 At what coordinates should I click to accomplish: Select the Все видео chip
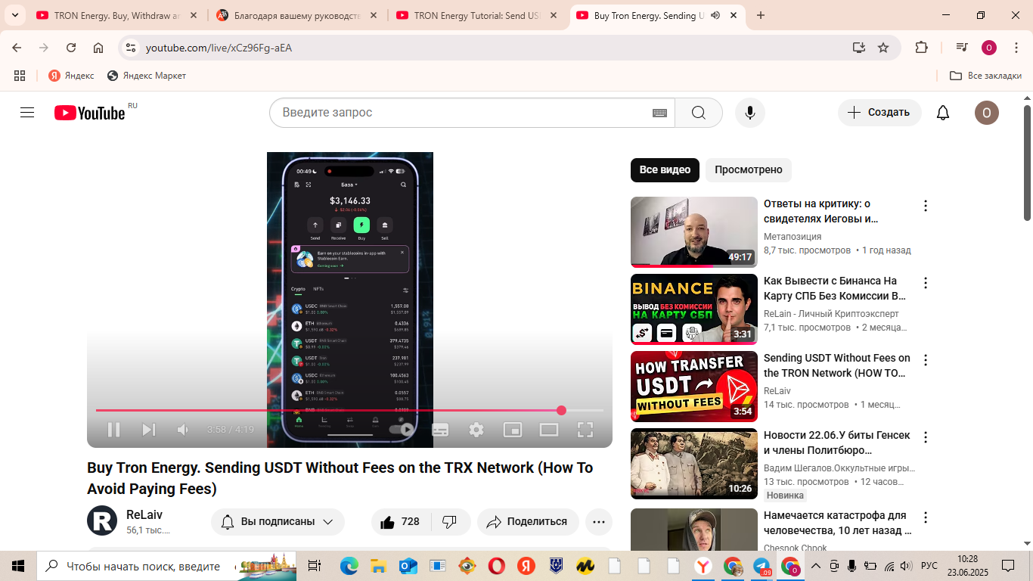(665, 170)
